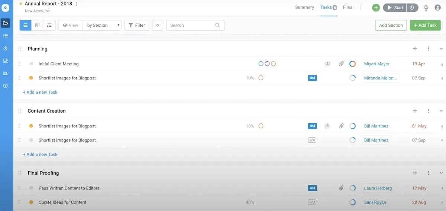Toggle the View eye button
Image resolution: width=446 pixels, height=211 pixels.
coord(70,25)
